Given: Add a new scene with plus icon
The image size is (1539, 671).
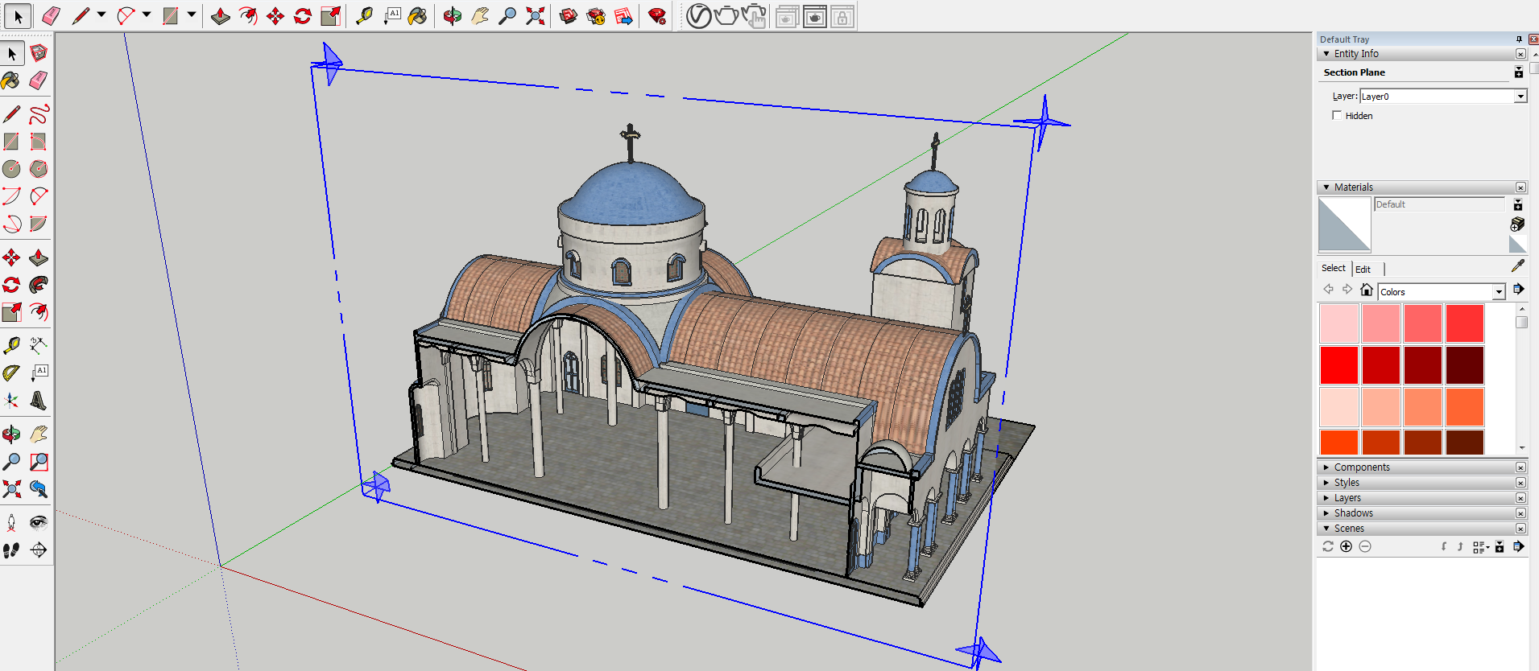Looking at the screenshot, I should point(1346,546).
